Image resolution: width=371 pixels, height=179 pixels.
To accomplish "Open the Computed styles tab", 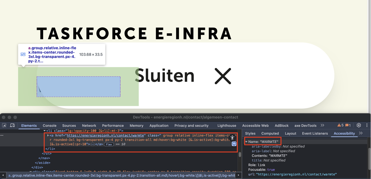I will (270, 133).
